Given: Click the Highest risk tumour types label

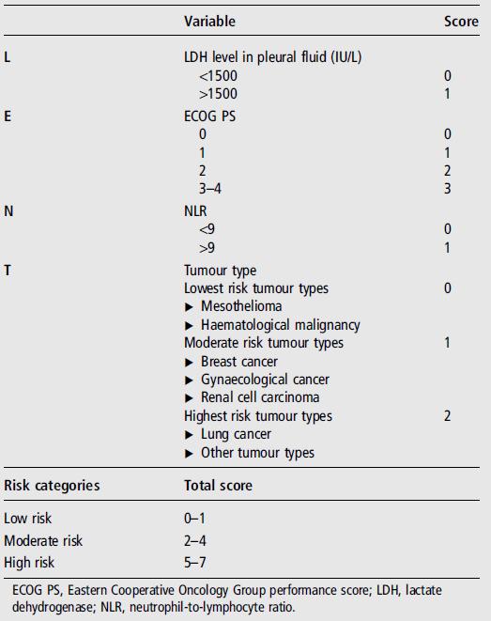Looking at the screenshot, I should 258,416.
